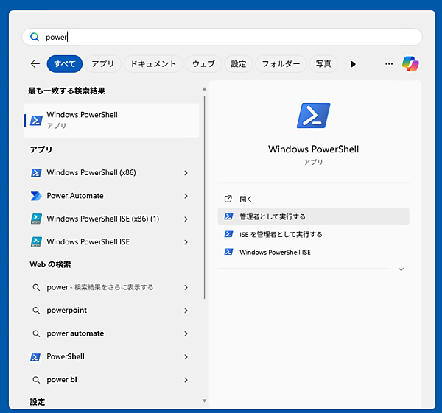Open the 設定 filter tab
Screen dimensions: 442x413
[239, 64]
